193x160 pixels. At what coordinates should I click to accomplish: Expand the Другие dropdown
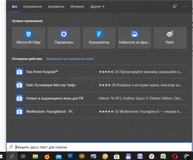[97, 6]
